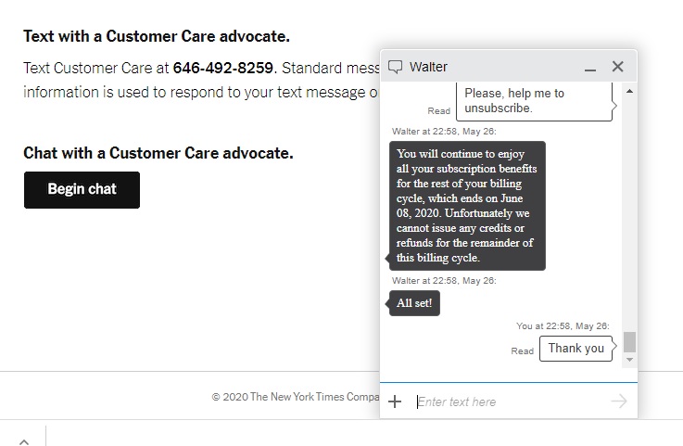683x446 pixels.
Task: Click the New York Times copyright footer text
Action: click(296, 397)
